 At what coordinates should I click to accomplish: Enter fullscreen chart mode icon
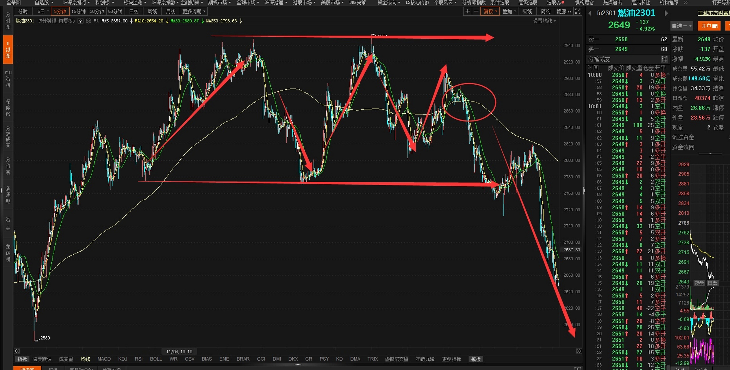[x=578, y=12]
